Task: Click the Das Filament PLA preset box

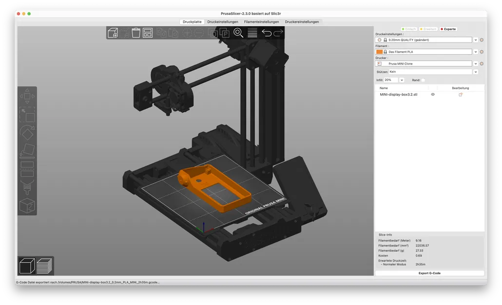Action: pyautogui.click(x=424, y=52)
